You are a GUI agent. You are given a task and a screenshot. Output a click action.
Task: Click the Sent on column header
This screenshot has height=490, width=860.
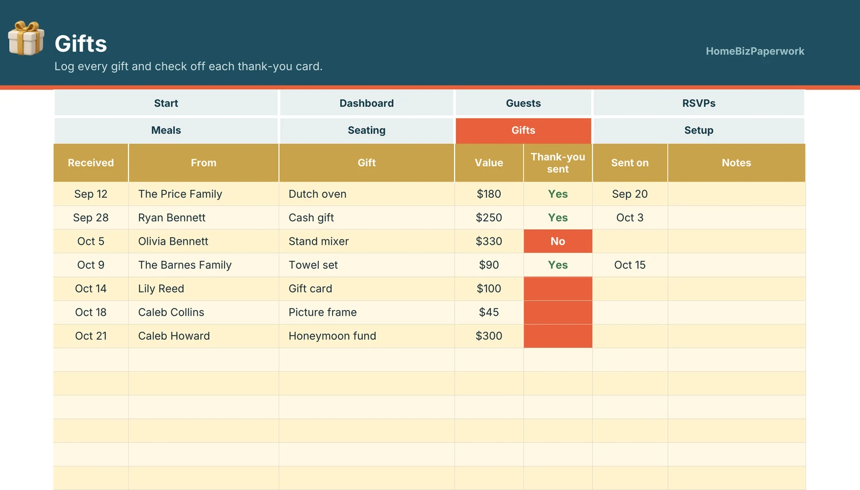point(630,163)
